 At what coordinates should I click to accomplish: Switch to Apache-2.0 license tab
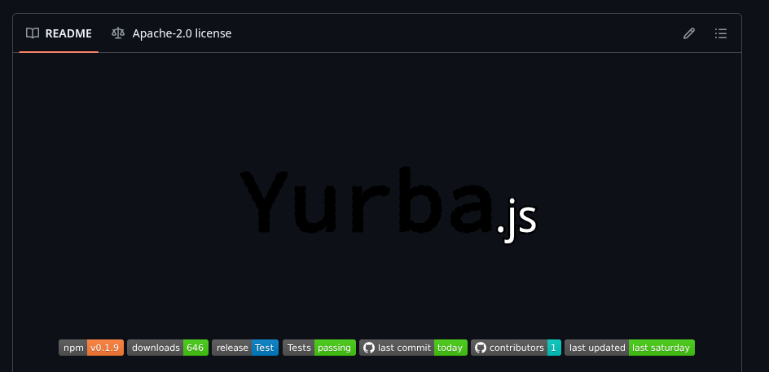[x=171, y=33]
